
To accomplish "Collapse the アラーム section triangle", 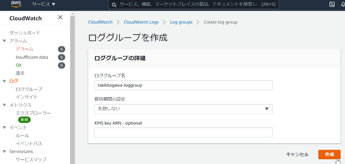I will (x=4, y=41).
